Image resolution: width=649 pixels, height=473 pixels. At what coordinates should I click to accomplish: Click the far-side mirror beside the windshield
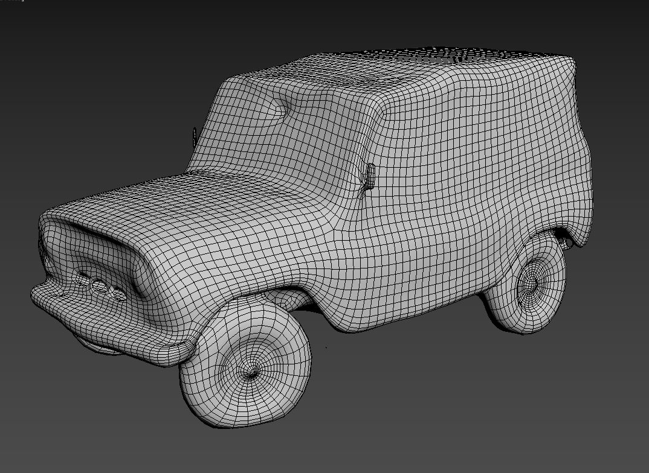pyautogui.click(x=194, y=135)
